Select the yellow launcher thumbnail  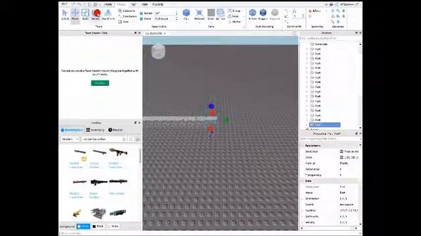tap(77, 213)
